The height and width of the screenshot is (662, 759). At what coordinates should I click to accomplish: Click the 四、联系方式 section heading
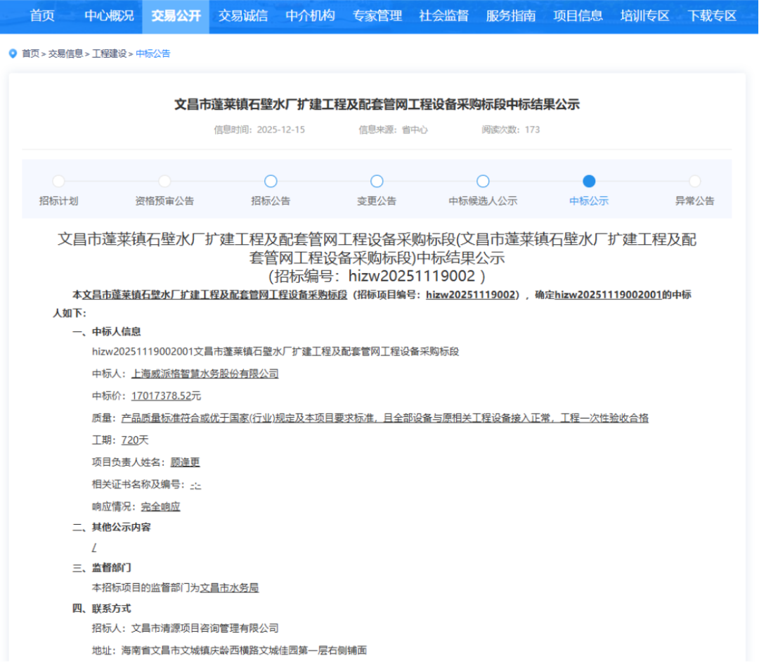click(x=102, y=609)
